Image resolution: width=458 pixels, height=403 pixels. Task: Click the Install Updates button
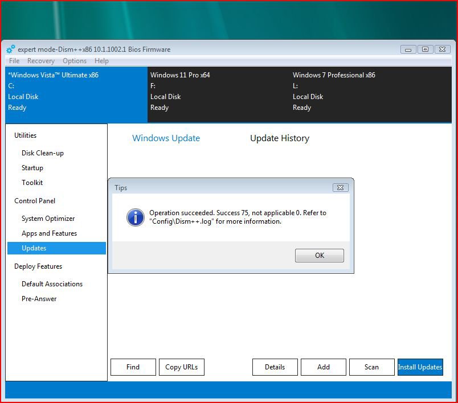(420, 367)
